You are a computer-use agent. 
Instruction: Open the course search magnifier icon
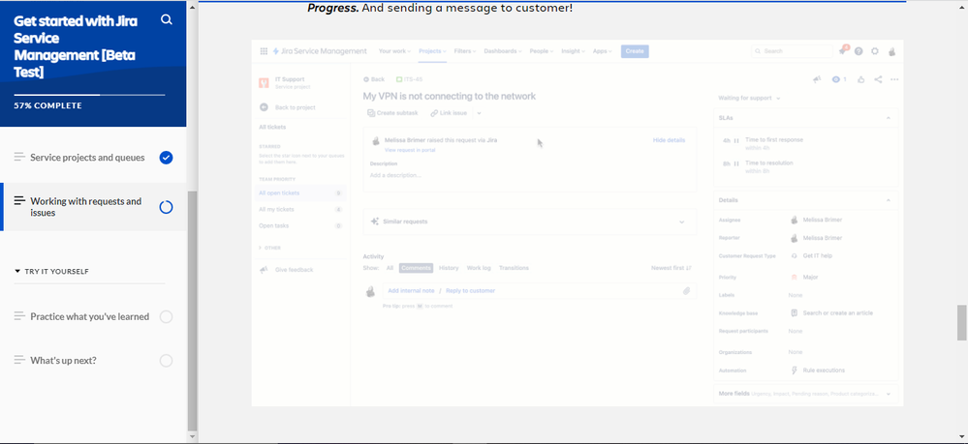(166, 19)
